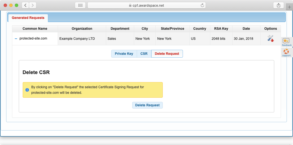The height and width of the screenshot is (145, 293).
Task: Collapse the protected-site.com row details
Action: coord(16,39)
